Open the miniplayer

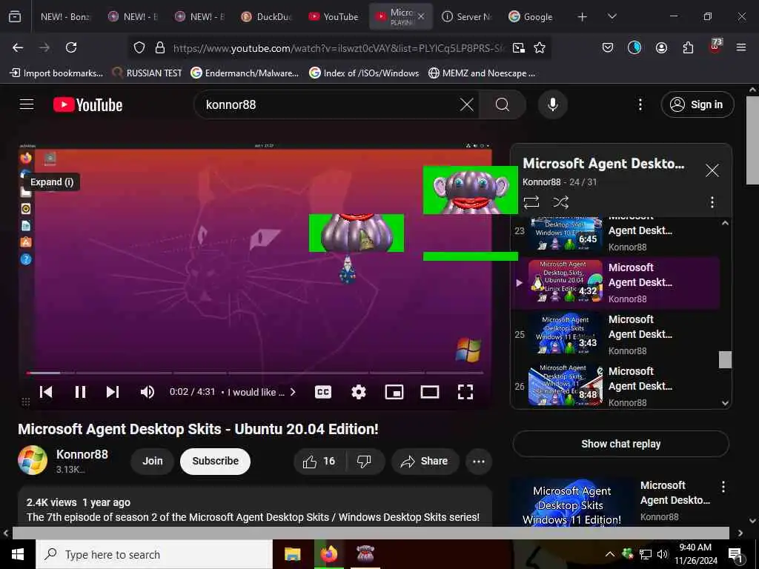point(394,392)
